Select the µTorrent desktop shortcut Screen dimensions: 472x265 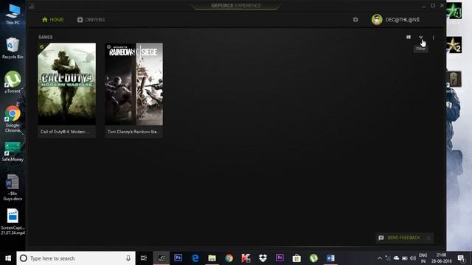(13, 82)
